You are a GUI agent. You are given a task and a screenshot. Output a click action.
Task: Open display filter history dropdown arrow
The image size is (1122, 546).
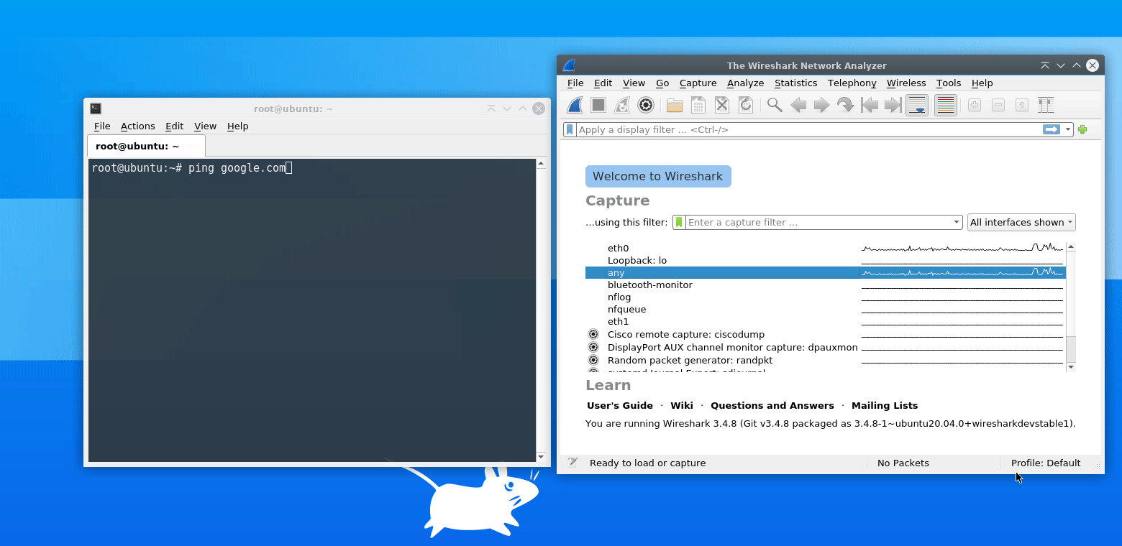point(1068,129)
